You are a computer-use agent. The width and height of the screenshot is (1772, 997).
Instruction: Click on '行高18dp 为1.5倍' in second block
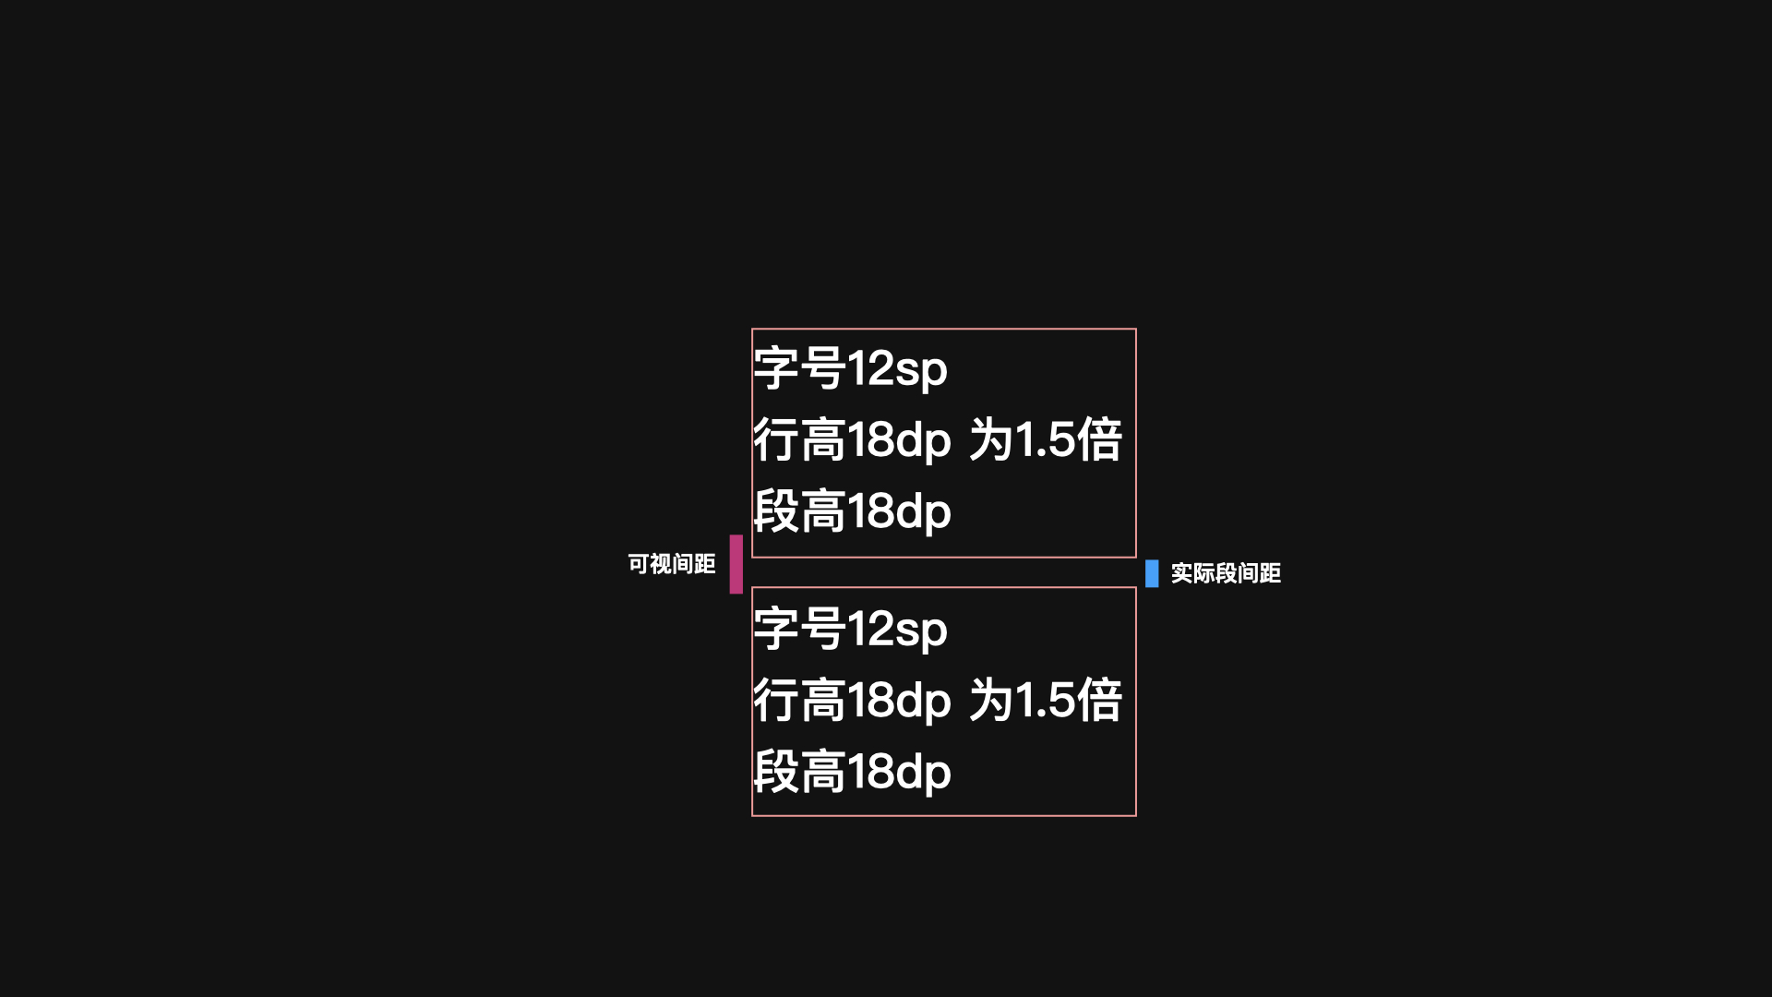(x=937, y=700)
